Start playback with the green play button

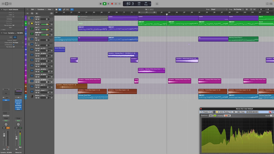click(104, 4)
